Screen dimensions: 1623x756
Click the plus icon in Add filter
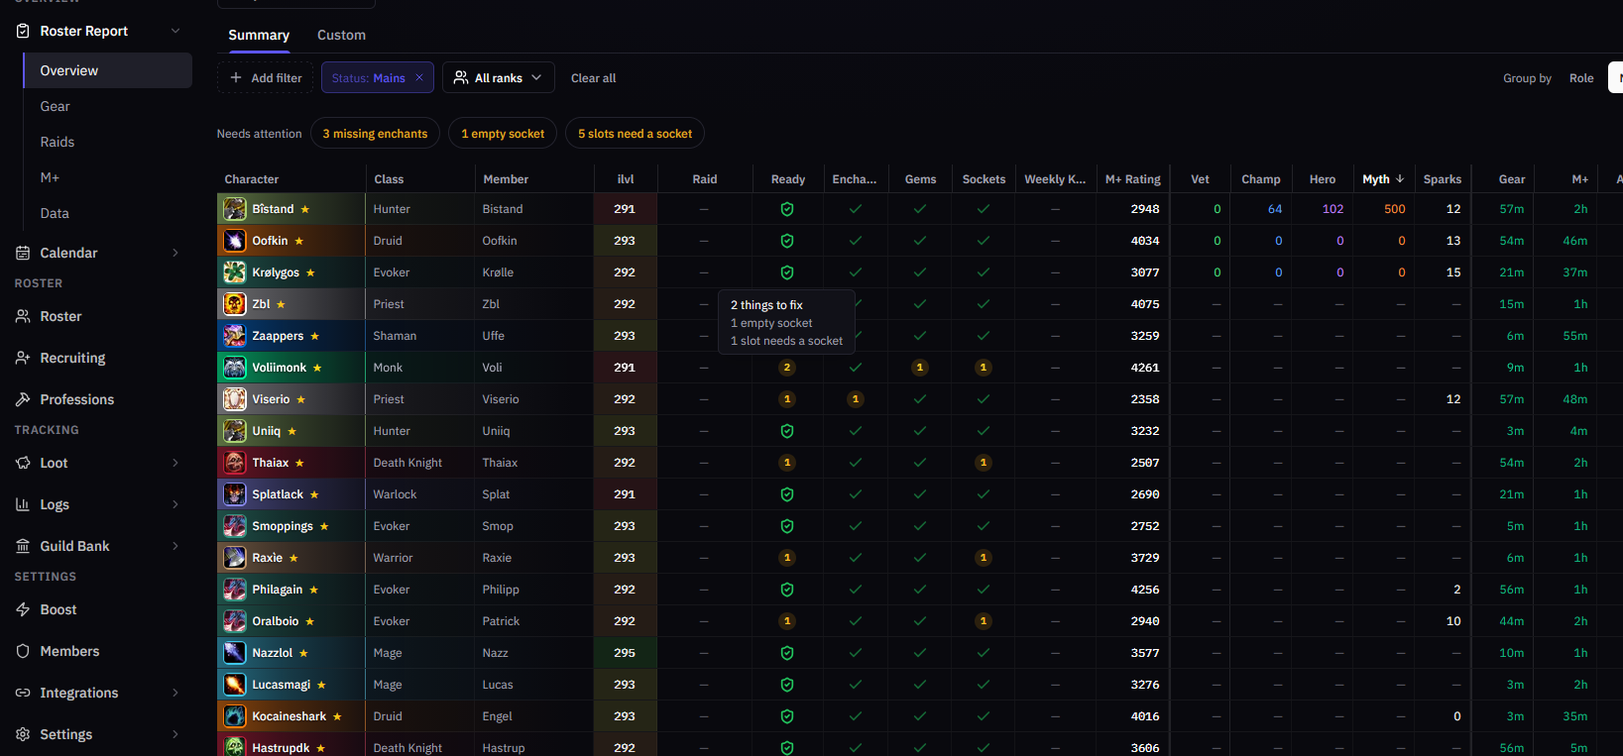coord(236,77)
